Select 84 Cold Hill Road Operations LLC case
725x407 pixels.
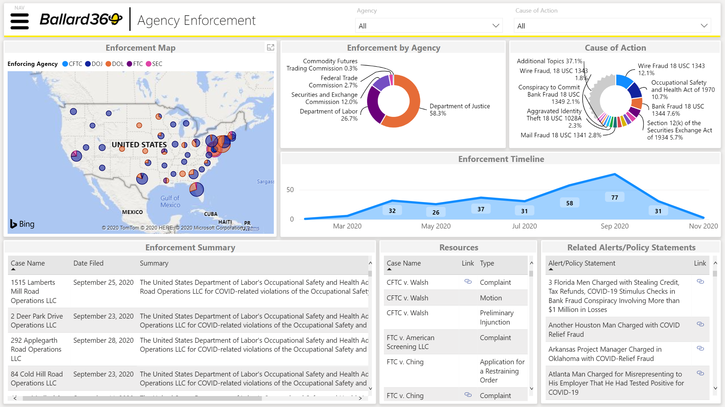click(x=36, y=379)
